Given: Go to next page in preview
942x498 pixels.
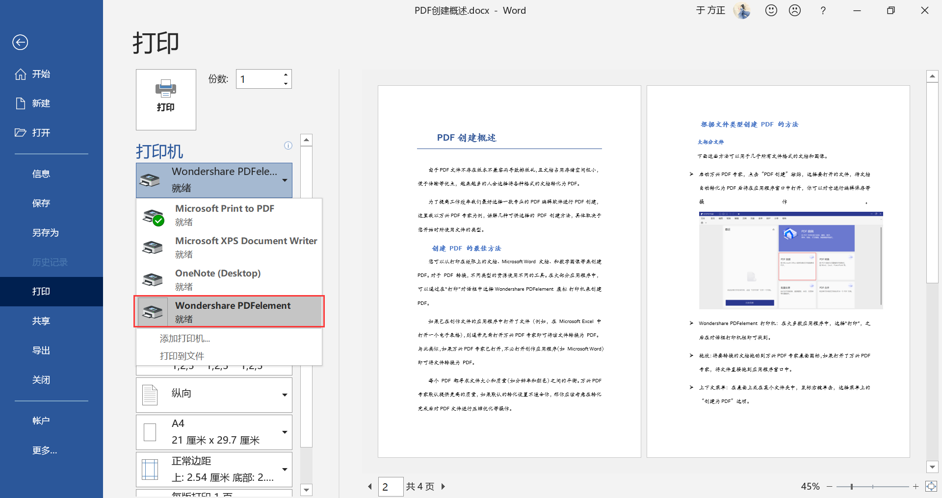Looking at the screenshot, I should click(x=443, y=487).
